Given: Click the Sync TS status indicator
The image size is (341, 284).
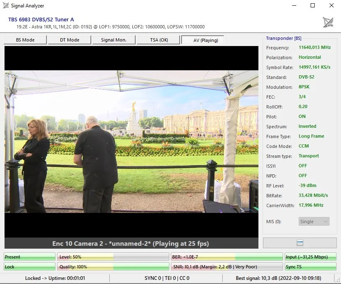Looking at the screenshot, I should pos(310,267).
